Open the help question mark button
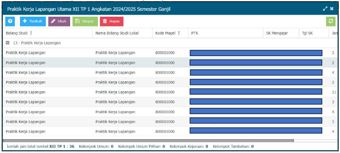 [10, 22]
